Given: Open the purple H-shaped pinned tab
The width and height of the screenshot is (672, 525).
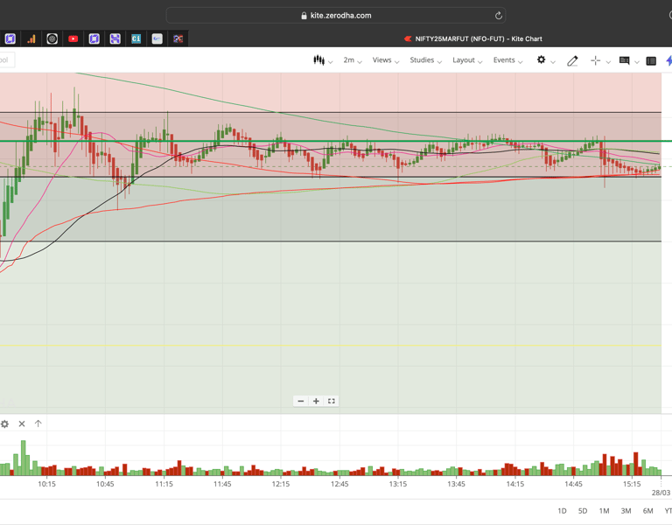Looking at the screenshot, I should pos(115,39).
